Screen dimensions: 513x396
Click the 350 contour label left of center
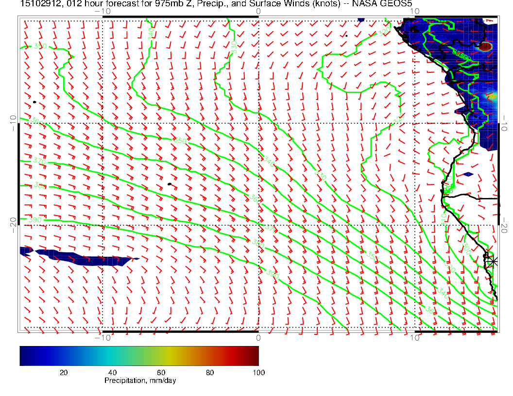point(179,141)
